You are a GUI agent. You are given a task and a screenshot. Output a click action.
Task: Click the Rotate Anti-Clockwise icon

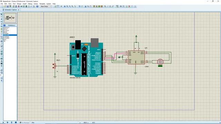1,73
